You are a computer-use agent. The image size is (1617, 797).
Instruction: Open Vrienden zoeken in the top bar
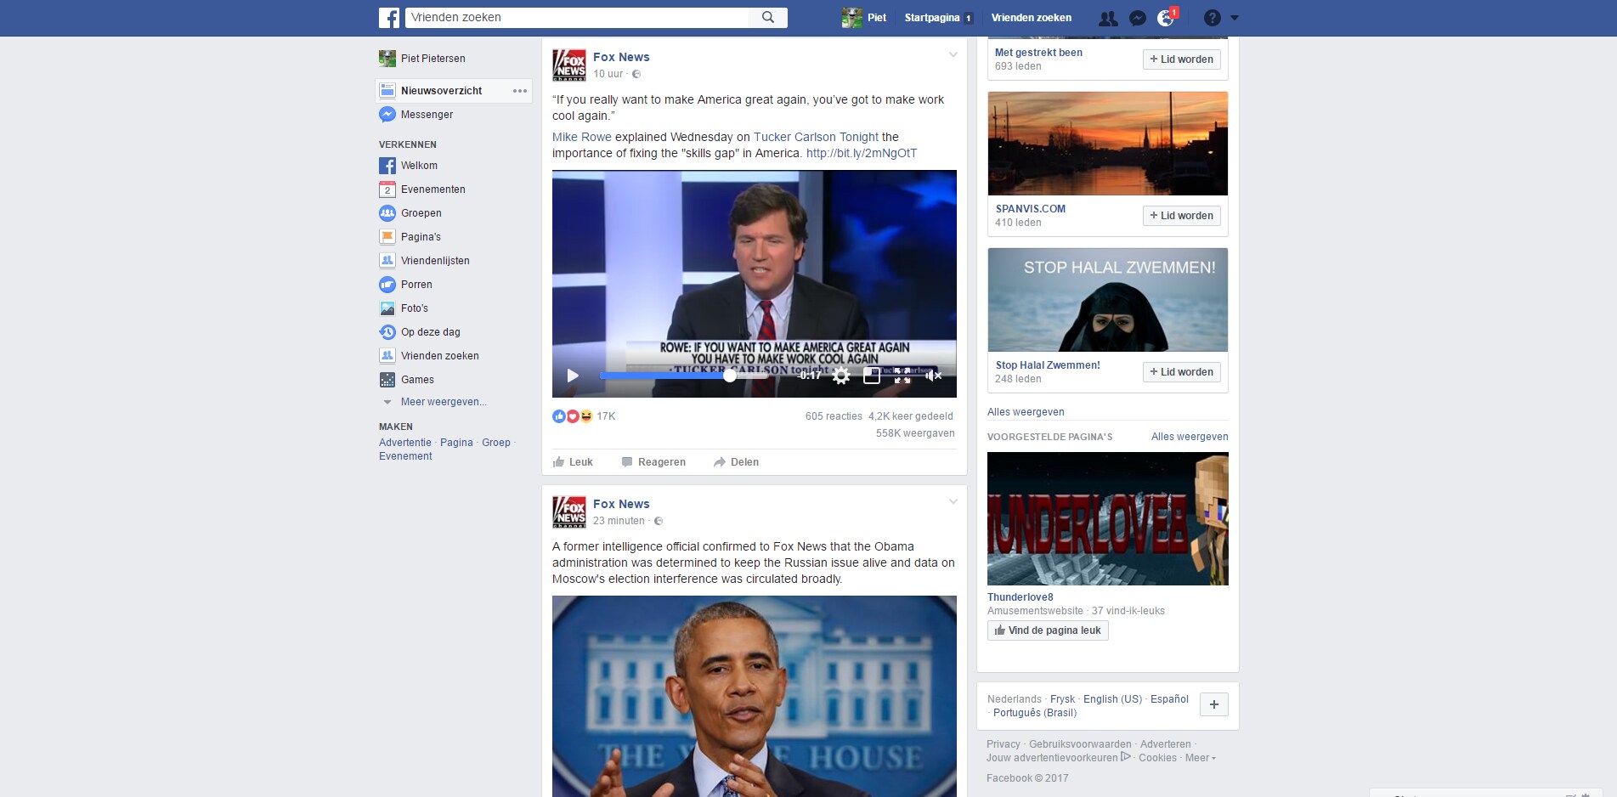(x=1031, y=18)
